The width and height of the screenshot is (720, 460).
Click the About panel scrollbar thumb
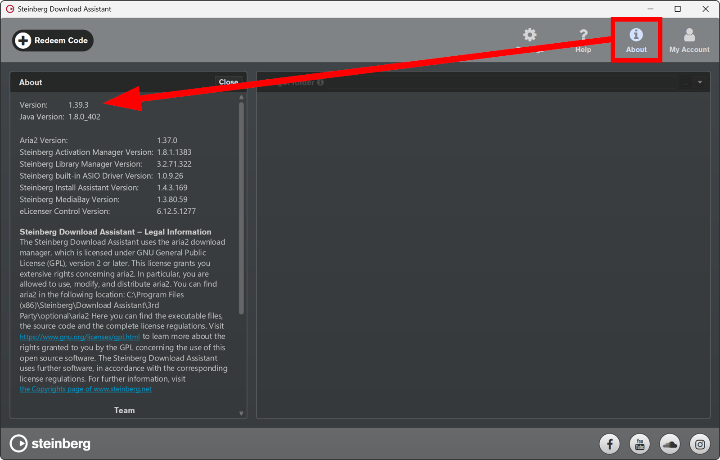pos(241,208)
